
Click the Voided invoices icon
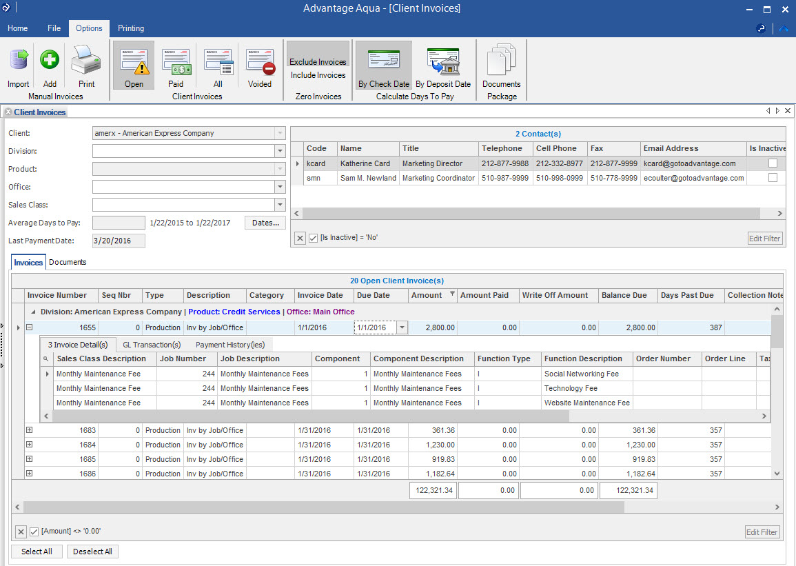[x=260, y=66]
